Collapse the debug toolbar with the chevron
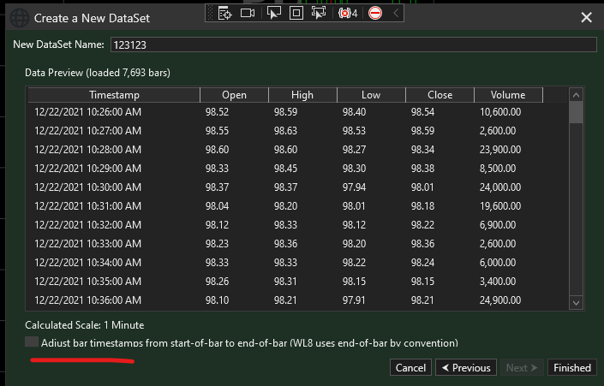The height and width of the screenshot is (386, 604). coord(396,13)
